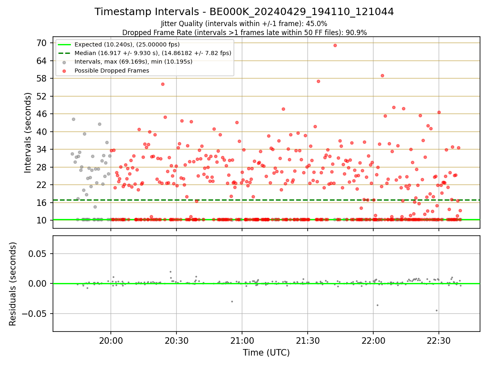Click the '52' y-axis tick label
Viewport: 489px width, 367px height.
(x=42, y=96)
